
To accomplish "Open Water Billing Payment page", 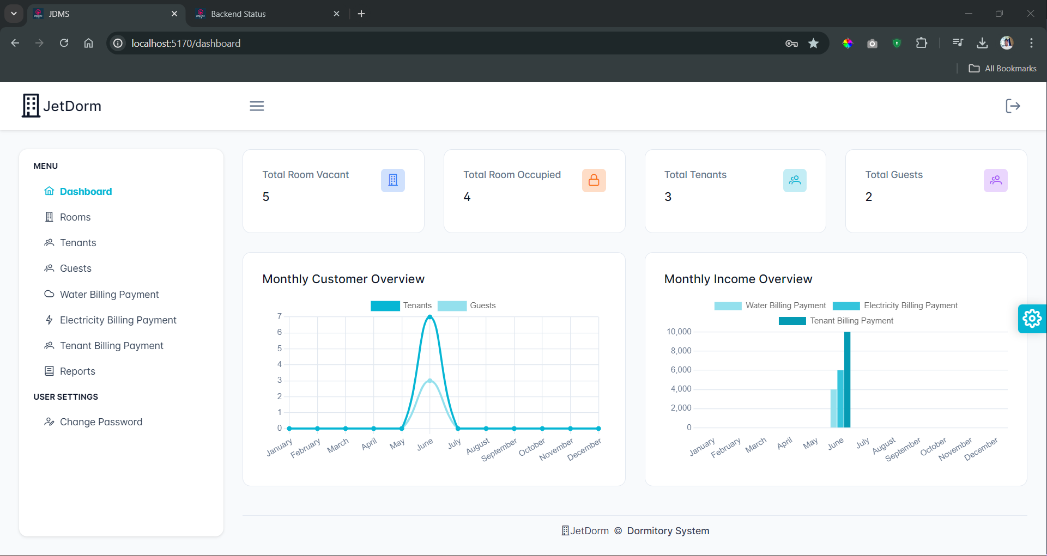I will tap(110, 294).
